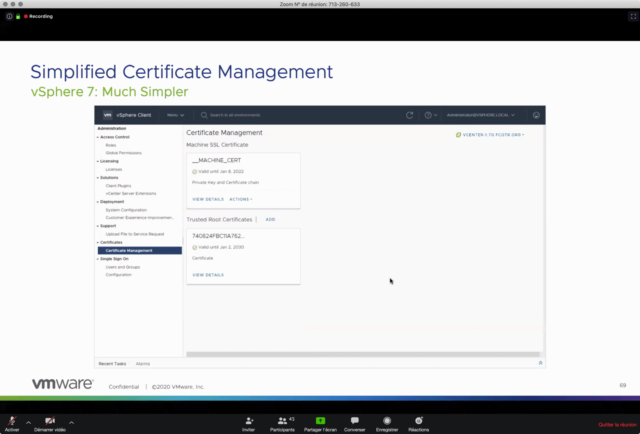Click Quitter la réunion

pyautogui.click(x=617, y=424)
